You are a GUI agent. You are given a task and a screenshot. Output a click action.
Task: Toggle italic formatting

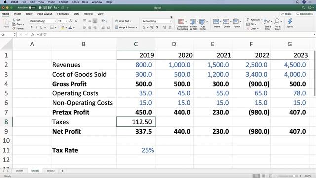pyautogui.click(x=36, y=27)
